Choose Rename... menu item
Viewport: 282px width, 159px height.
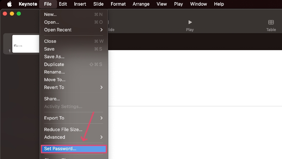coord(74,72)
